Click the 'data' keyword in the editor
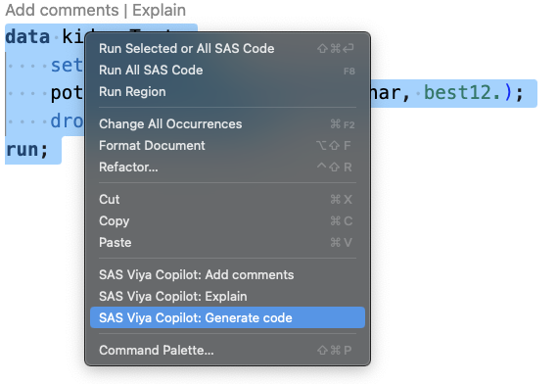558x384 pixels. point(27,36)
